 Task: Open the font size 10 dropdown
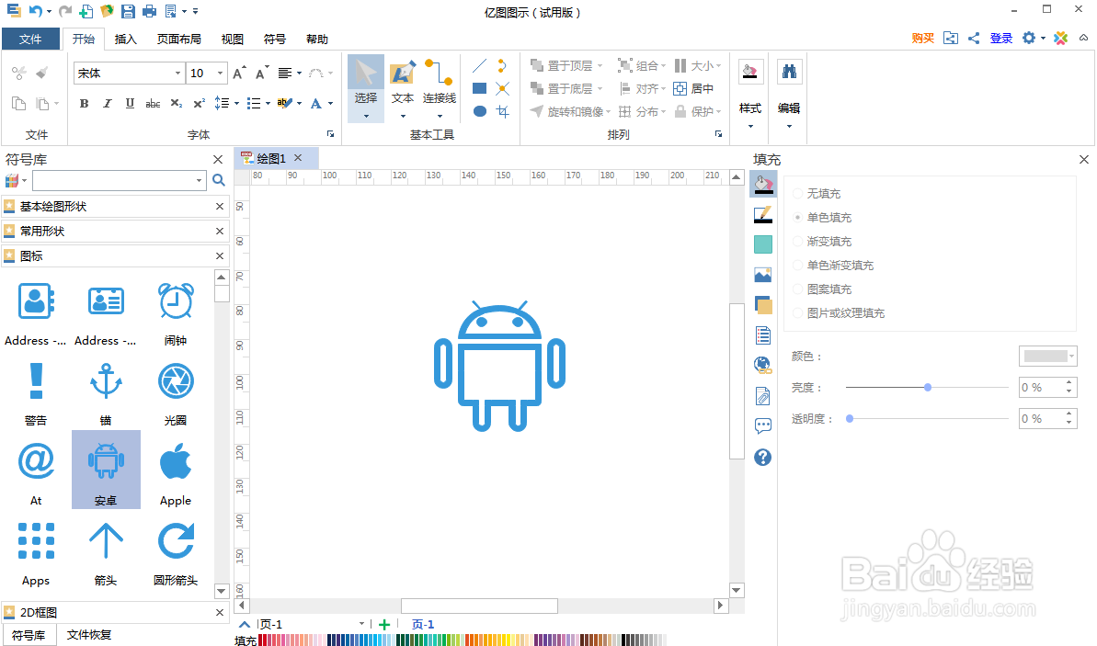[x=220, y=73]
